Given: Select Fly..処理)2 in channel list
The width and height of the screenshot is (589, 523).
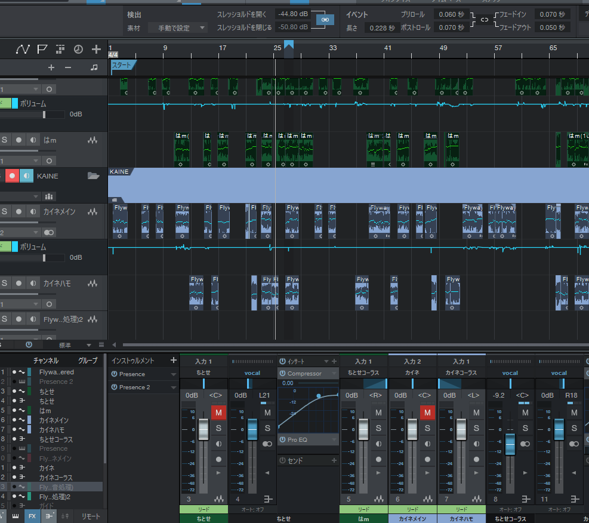Looking at the screenshot, I should click(x=55, y=497).
